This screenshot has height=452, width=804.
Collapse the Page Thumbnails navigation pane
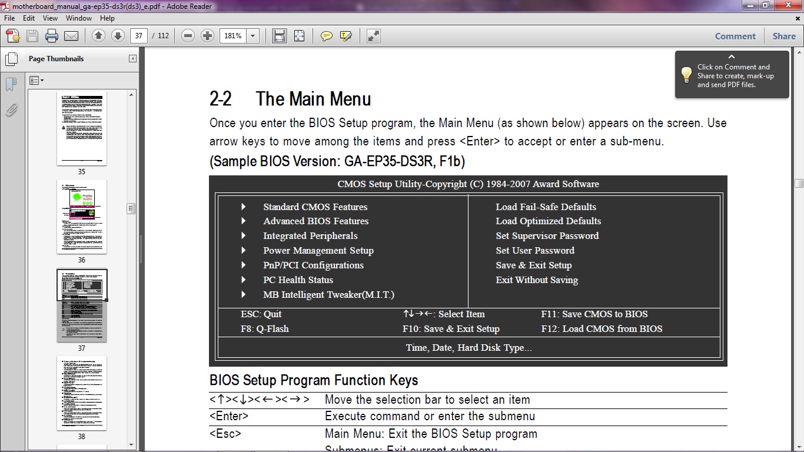click(x=132, y=58)
